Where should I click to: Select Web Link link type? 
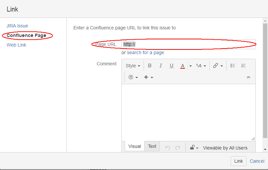[17, 45]
